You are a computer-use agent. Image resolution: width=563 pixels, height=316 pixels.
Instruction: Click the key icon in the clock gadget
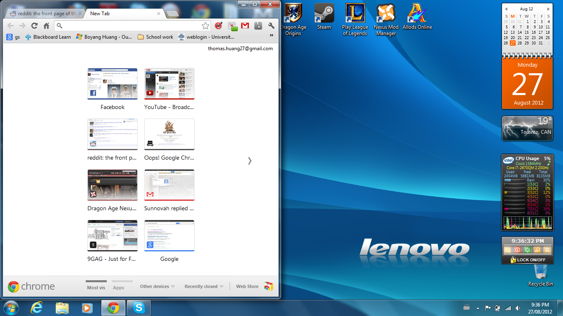coord(537,250)
